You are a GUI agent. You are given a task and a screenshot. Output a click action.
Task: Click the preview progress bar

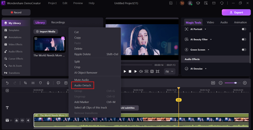click(137, 65)
